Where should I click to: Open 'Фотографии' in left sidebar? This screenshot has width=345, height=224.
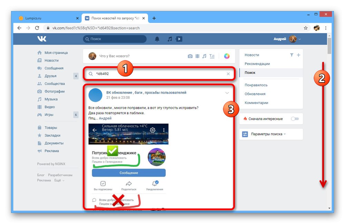[55, 91]
